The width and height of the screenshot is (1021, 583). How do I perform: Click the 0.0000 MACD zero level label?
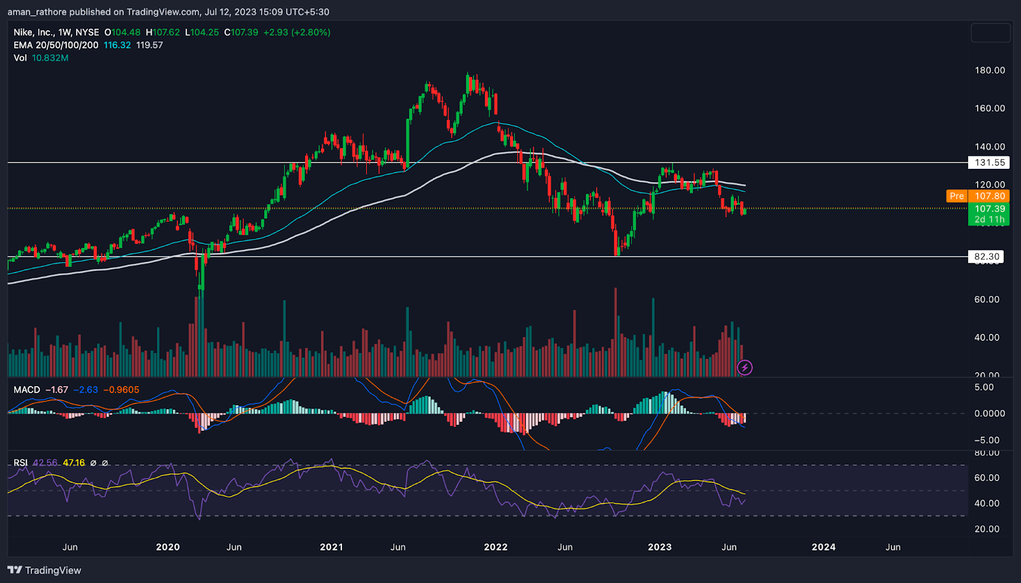990,414
